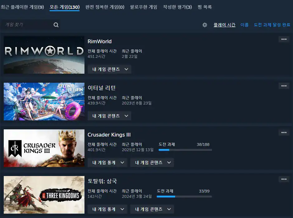This screenshot has width=293, height=218.
Task: Click the Crusader Kings III banner thumbnail
Action: [44, 148]
